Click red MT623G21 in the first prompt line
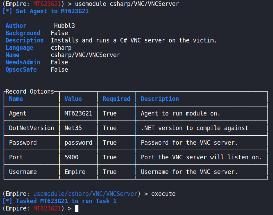The width and height of the screenshot is (273, 215). click(x=47, y=4)
